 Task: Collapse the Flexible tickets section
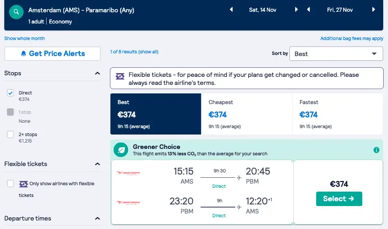(x=98, y=164)
